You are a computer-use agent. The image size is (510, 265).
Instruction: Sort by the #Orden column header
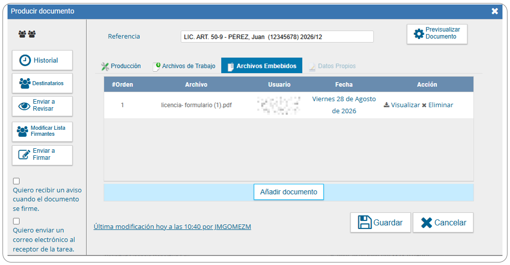[122, 85]
